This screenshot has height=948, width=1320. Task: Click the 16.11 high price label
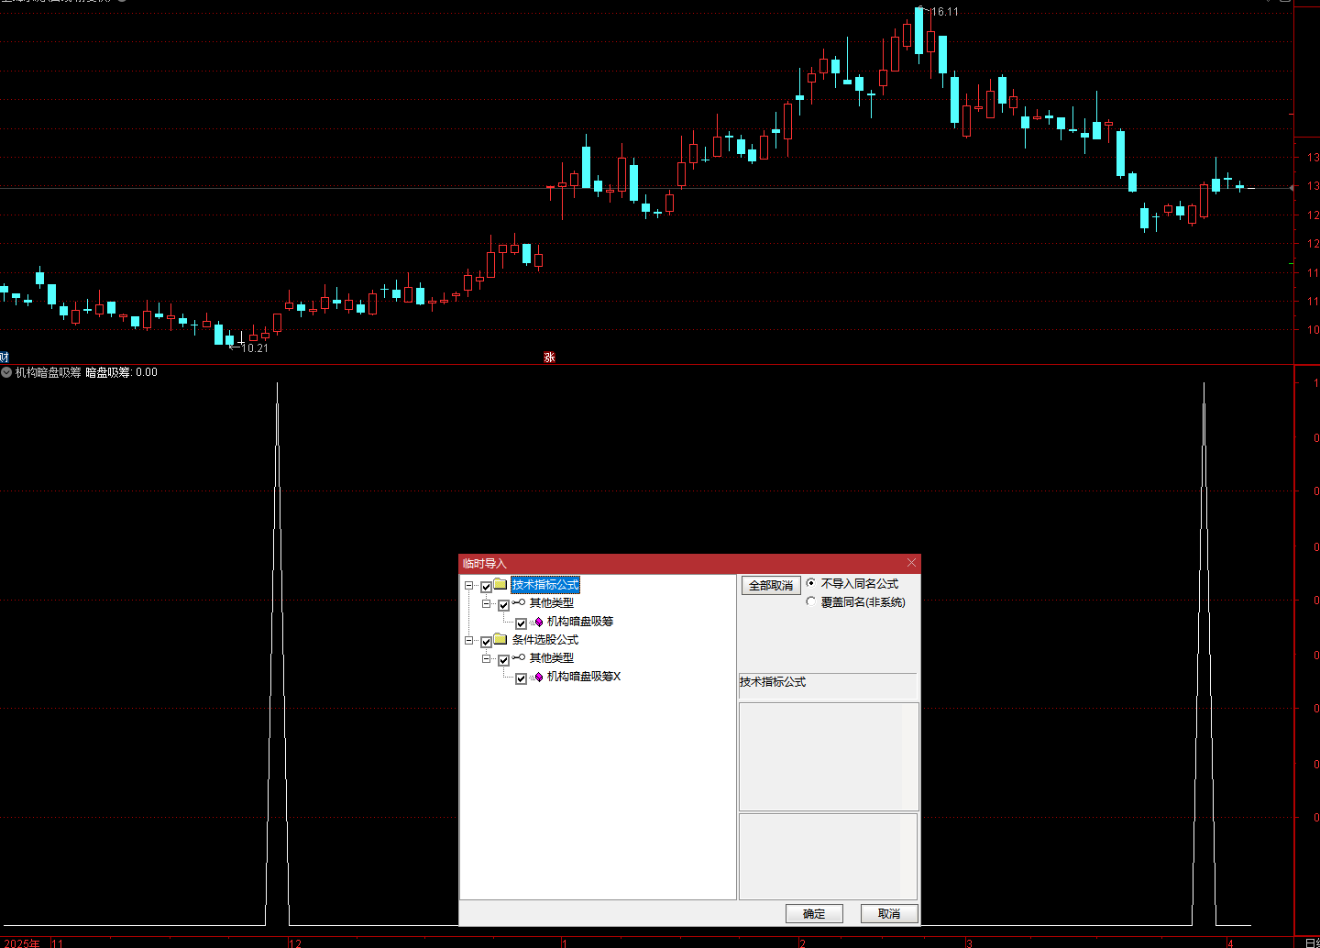tap(944, 12)
